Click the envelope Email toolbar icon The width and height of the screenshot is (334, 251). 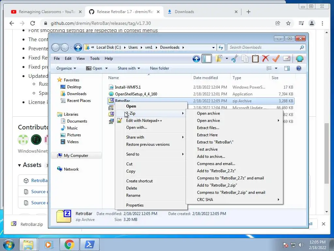tap(286, 59)
